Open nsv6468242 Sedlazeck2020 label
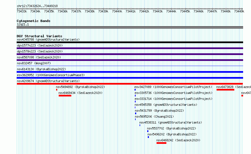251x154 pixels. coord(178,140)
